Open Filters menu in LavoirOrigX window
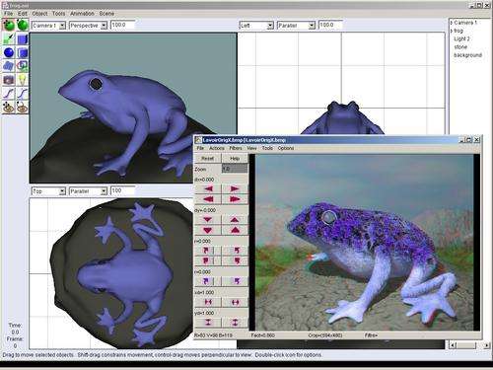Screen dimensions: 493x370 tap(236, 148)
